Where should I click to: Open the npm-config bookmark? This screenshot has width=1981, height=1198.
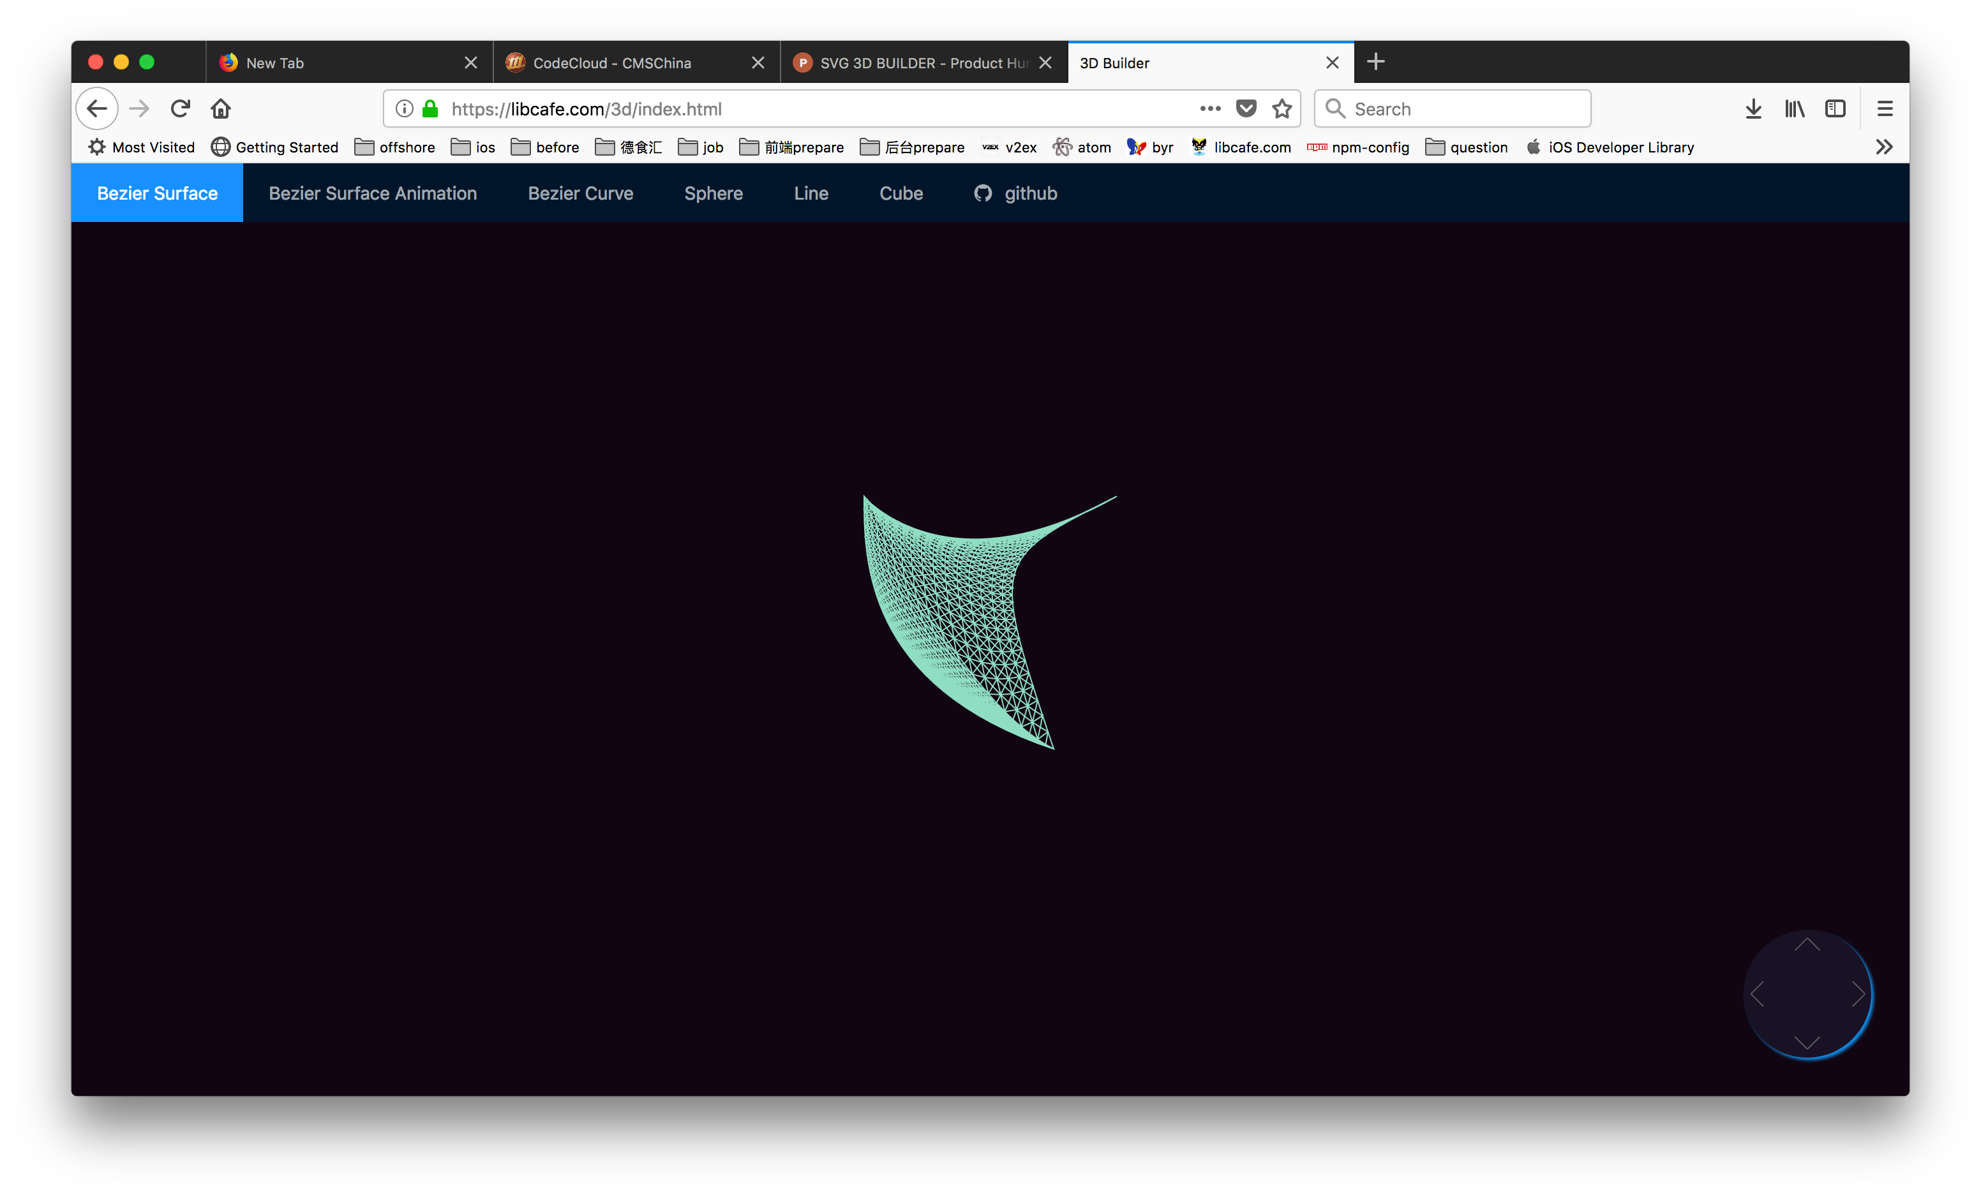click(x=1358, y=147)
